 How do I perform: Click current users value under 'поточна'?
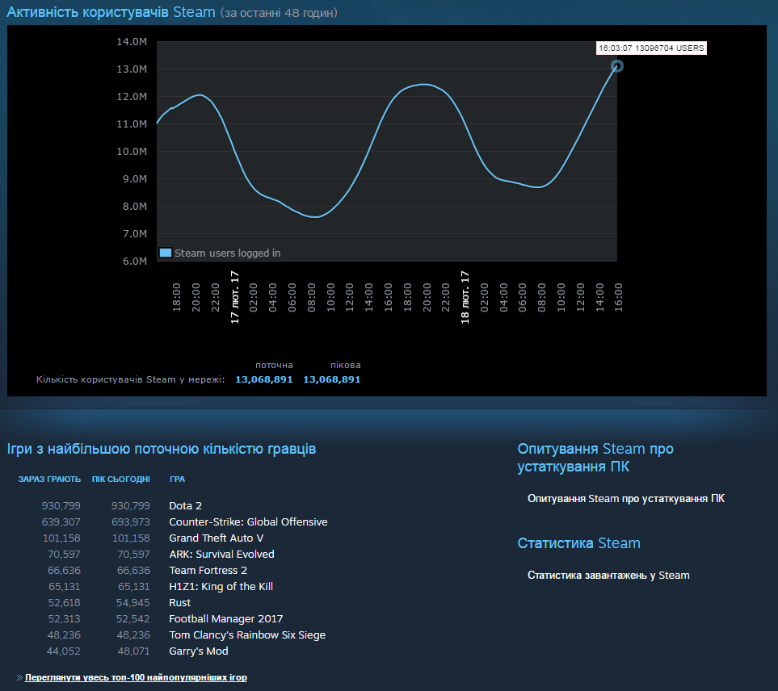click(x=264, y=379)
